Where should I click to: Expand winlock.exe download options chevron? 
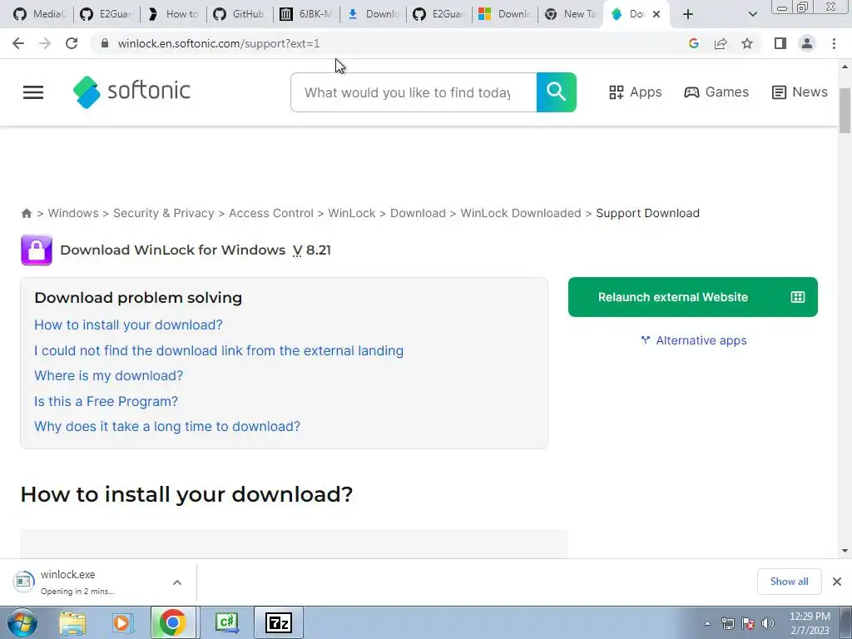[177, 582]
